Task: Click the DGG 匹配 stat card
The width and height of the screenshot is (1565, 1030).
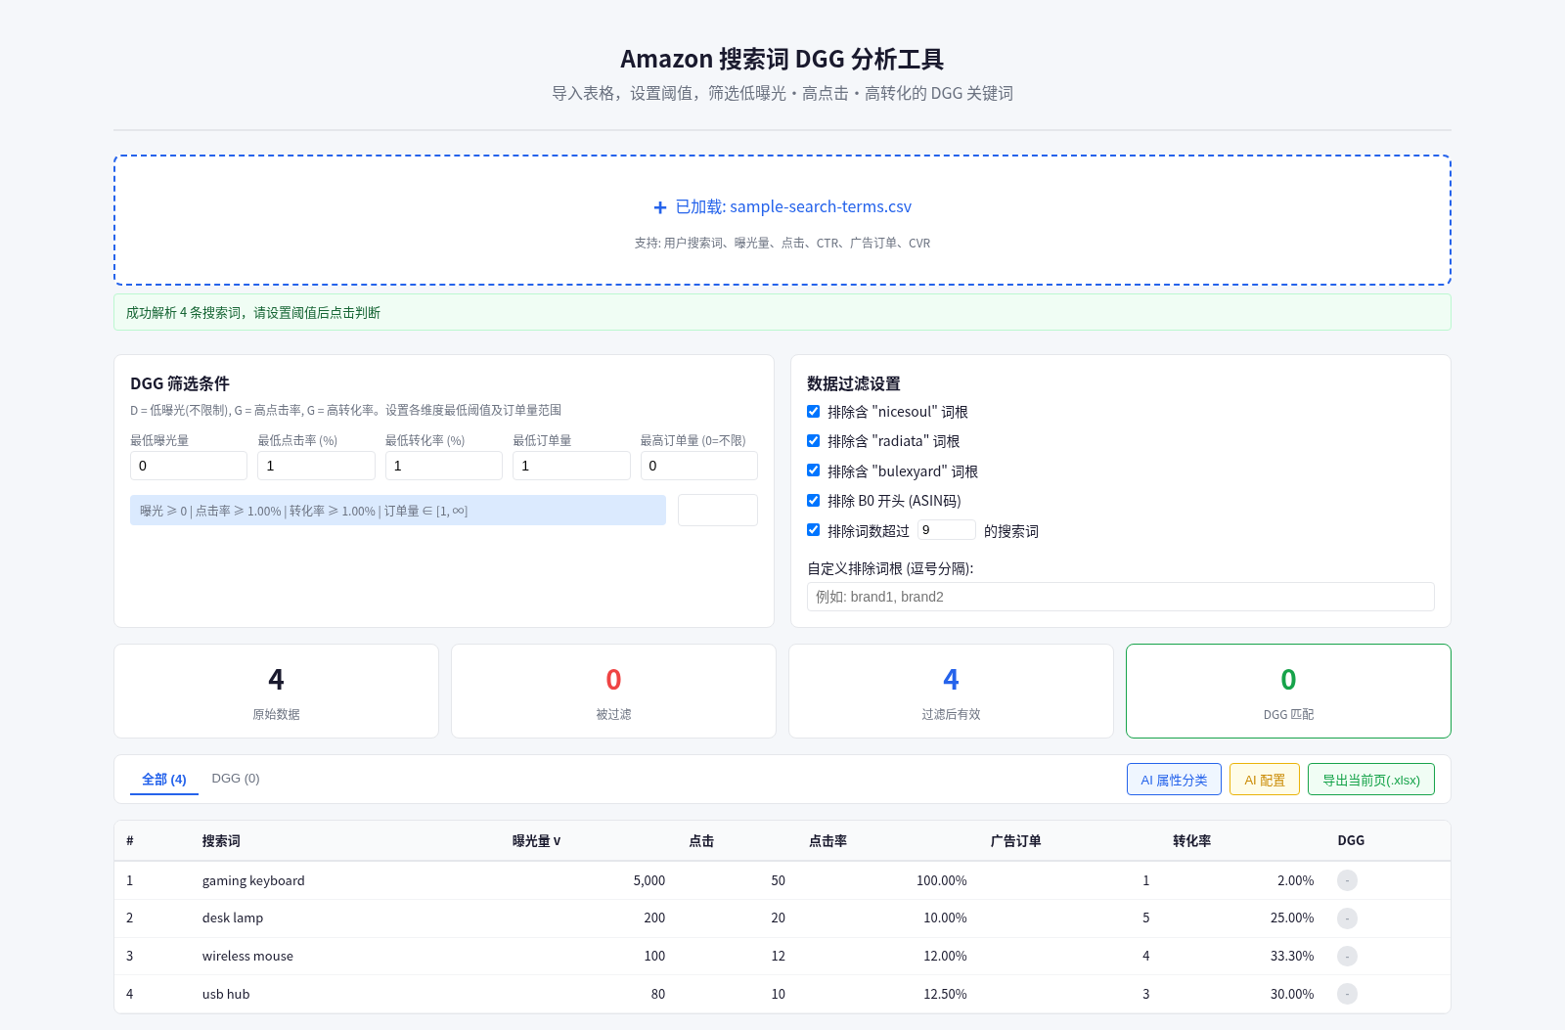Action: point(1288,691)
